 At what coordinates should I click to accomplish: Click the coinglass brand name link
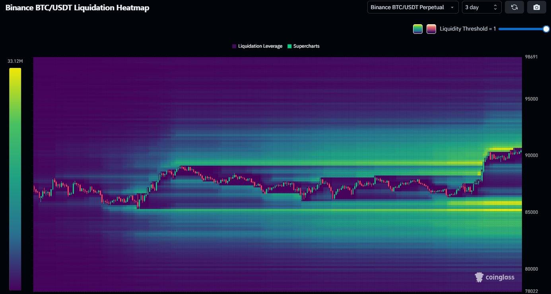(499, 277)
